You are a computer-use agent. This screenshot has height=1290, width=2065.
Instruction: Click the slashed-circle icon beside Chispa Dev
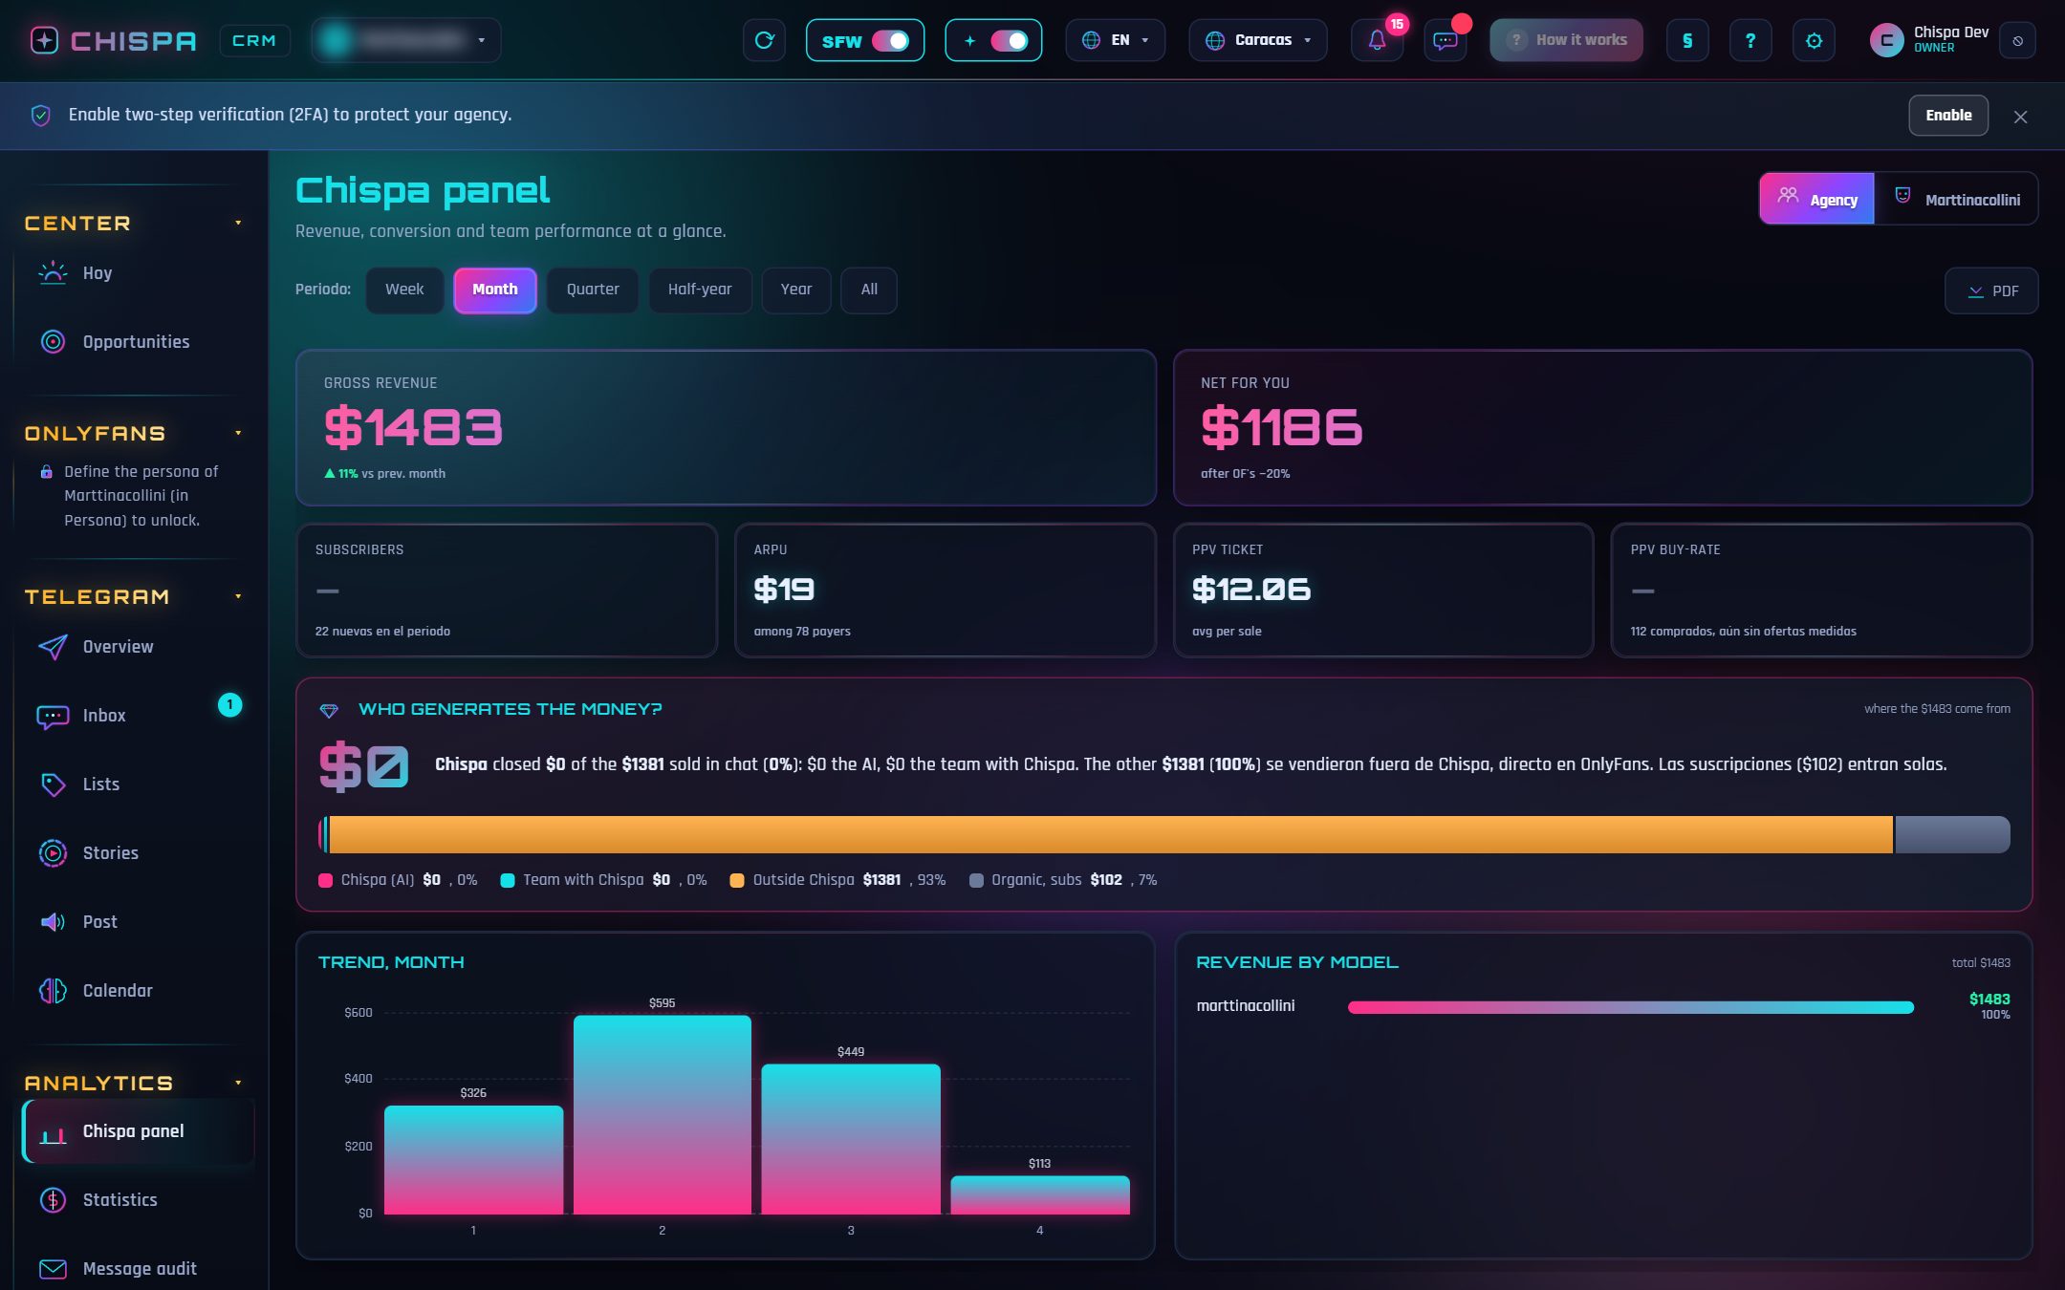[x=2017, y=40]
